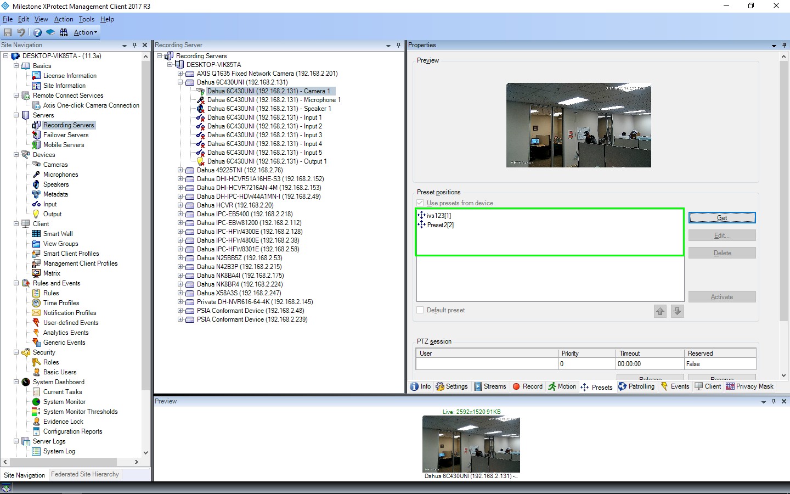Click the Delete preset button
Screen dimensions: 790x494
722,253
